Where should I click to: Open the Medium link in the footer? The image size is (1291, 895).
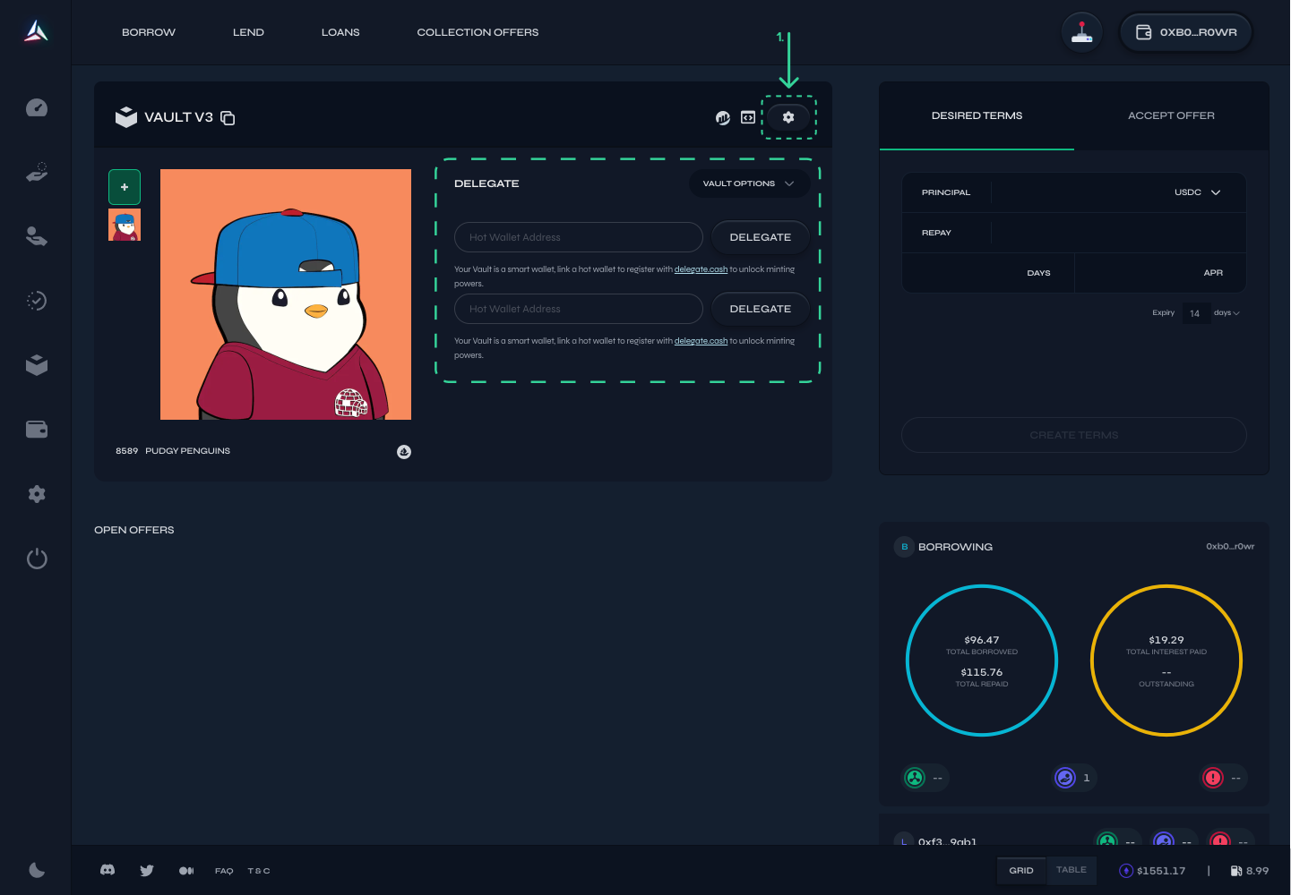(186, 871)
